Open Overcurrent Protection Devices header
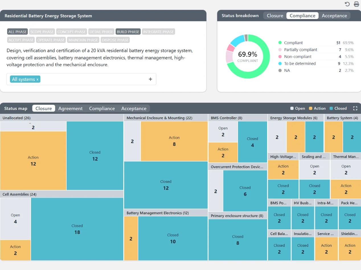 coord(238,167)
